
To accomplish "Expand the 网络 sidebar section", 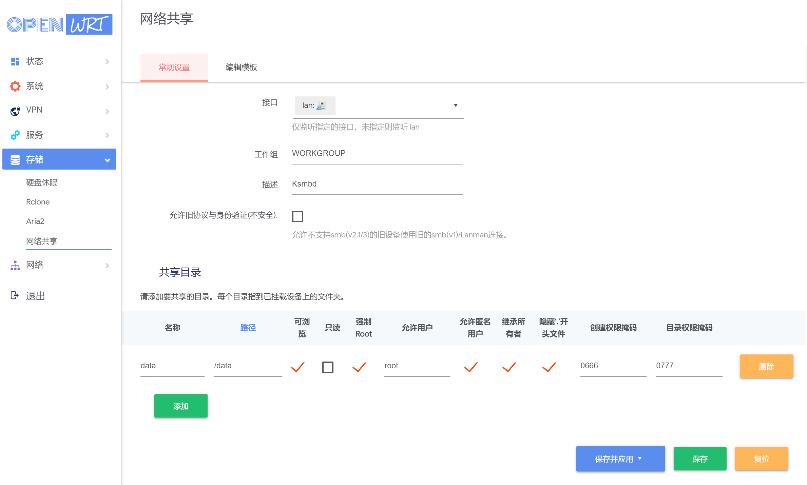I will point(107,265).
